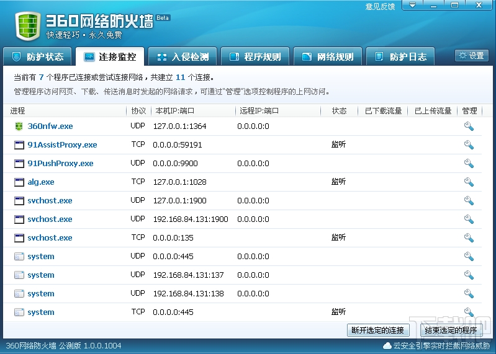Click the 360 firewall shield logo
Screen dimensions: 496x354
pyautogui.click(x=27, y=24)
